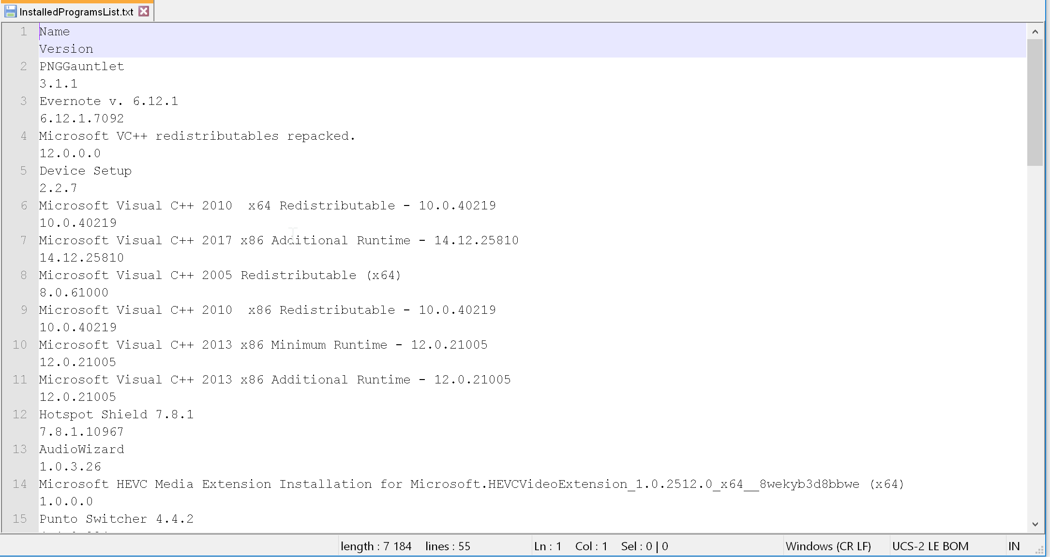Click the scroll down arrow
Image resolution: width=1050 pixels, height=557 pixels.
[1035, 524]
